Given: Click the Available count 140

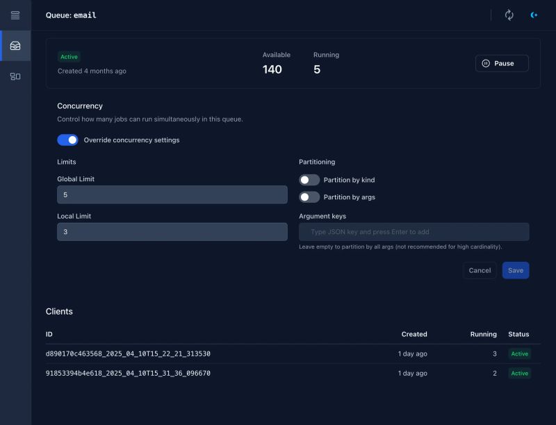Looking at the screenshot, I should 272,69.
